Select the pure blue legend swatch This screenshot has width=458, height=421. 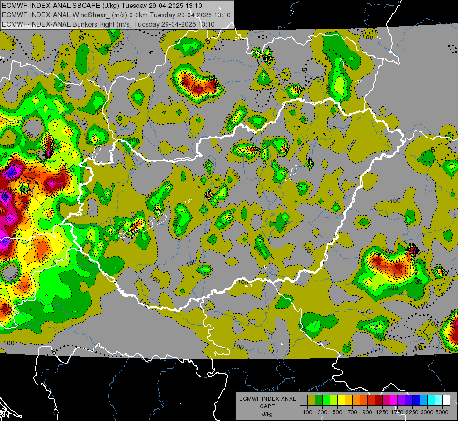click(416, 400)
